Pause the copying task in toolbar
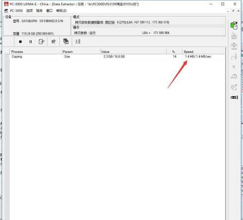The height and width of the screenshot is (220, 243). coord(31,42)
